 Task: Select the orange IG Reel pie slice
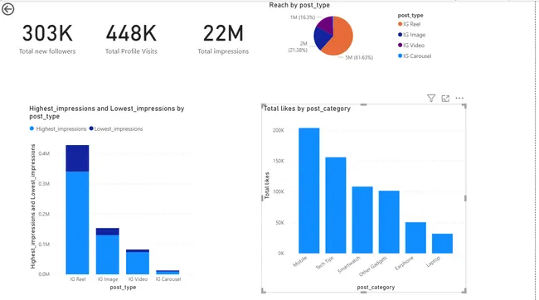click(x=341, y=38)
